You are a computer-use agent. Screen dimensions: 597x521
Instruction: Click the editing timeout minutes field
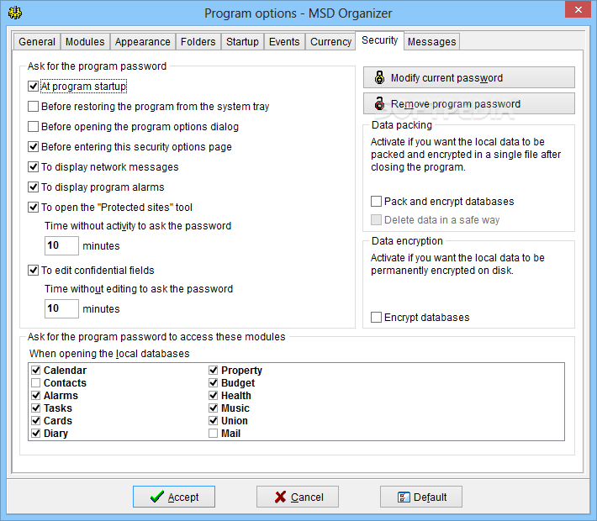(61, 308)
